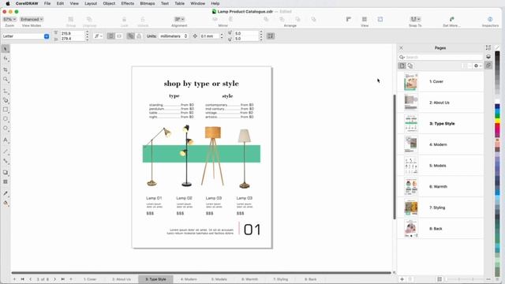The image size is (505, 284).
Task: Go to the previous page arrow
Action: pyautogui.click(x=31, y=279)
